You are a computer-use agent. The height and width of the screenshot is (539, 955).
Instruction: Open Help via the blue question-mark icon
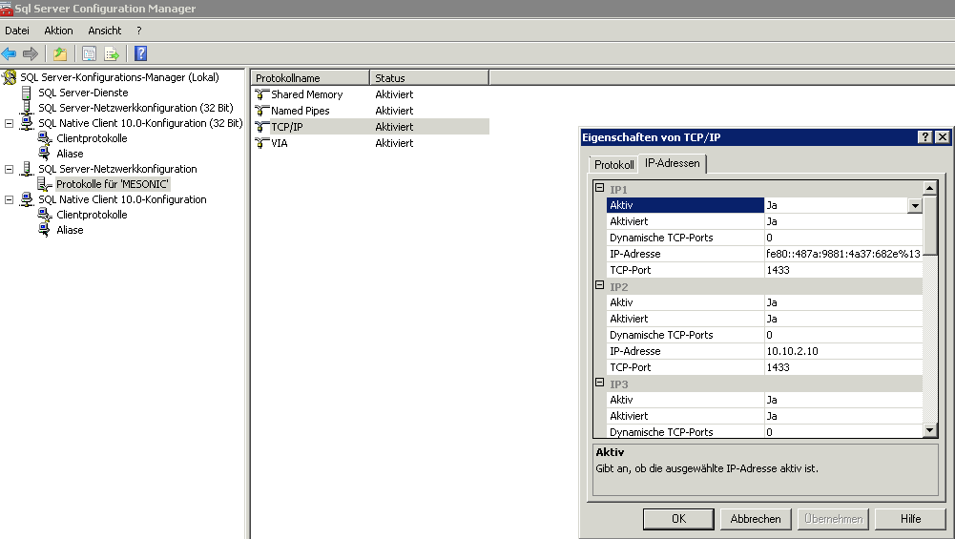[140, 53]
